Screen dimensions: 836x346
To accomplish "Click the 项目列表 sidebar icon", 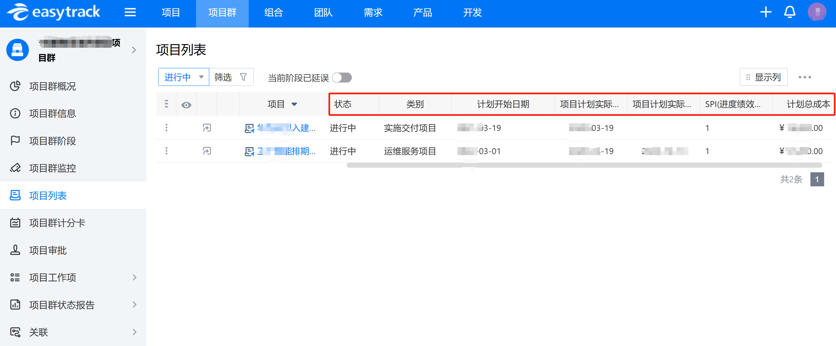I will [15, 195].
